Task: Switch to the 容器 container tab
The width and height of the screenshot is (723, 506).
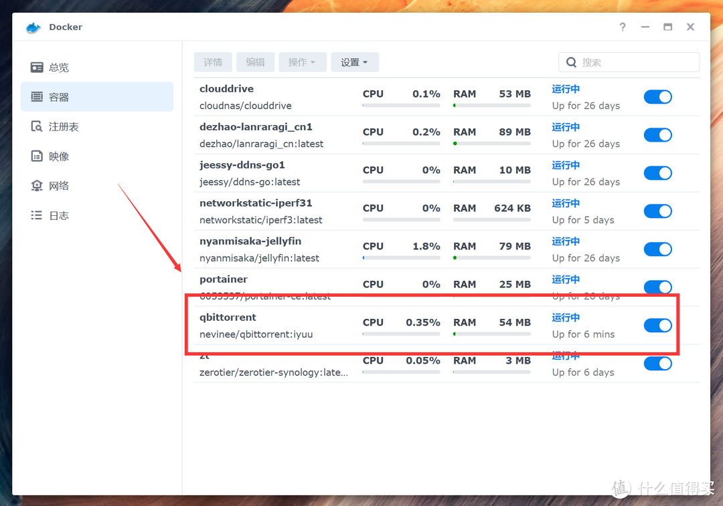Action: [97, 97]
